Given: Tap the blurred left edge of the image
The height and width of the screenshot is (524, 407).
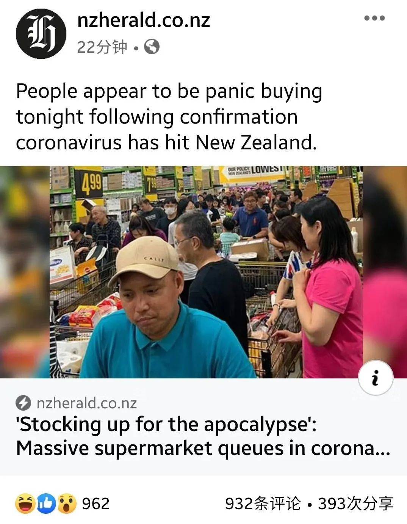Looking at the screenshot, I should click(25, 272).
